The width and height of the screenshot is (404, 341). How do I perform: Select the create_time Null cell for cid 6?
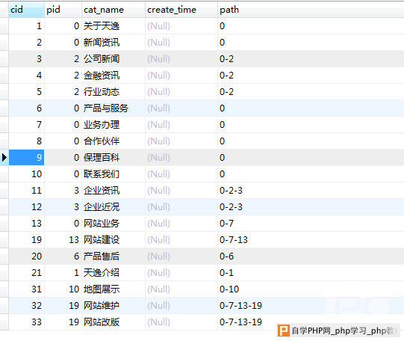point(181,108)
